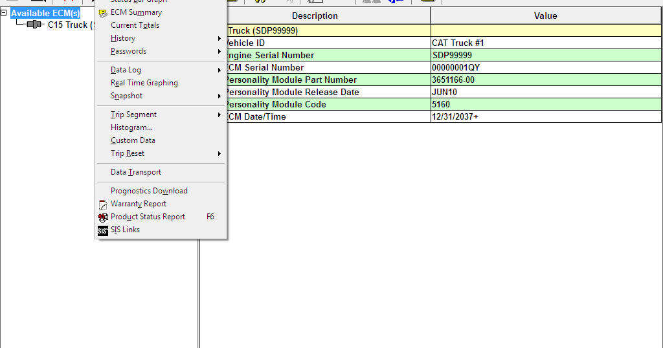The image size is (663, 348).
Task: Select Available ECM(s) tree root
Action: pos(45,14)
